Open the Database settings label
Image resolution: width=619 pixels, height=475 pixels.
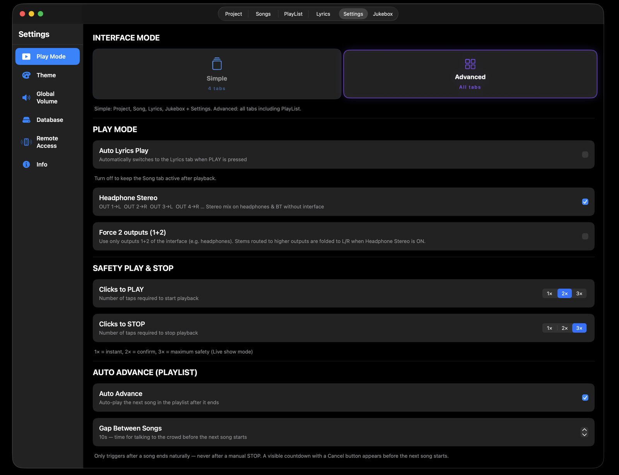50,120
